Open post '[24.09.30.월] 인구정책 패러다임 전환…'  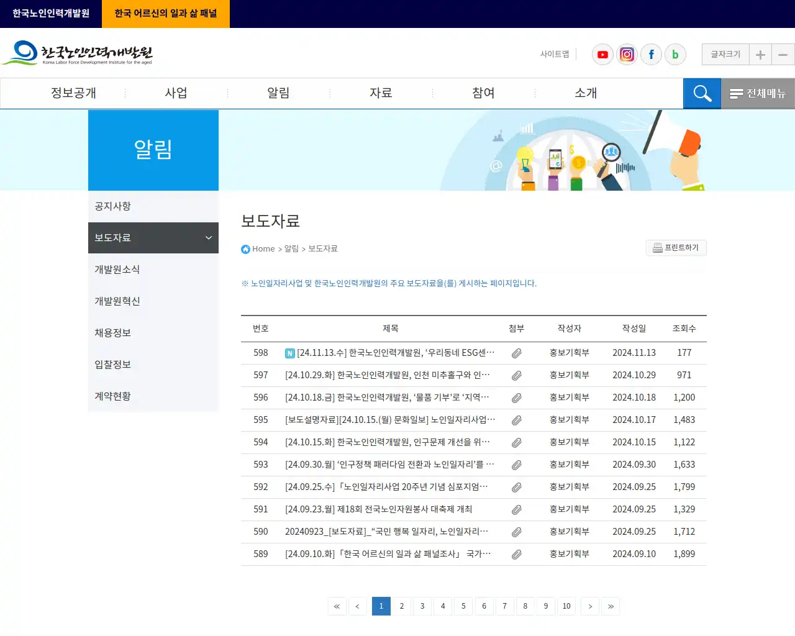coord(389,465)
